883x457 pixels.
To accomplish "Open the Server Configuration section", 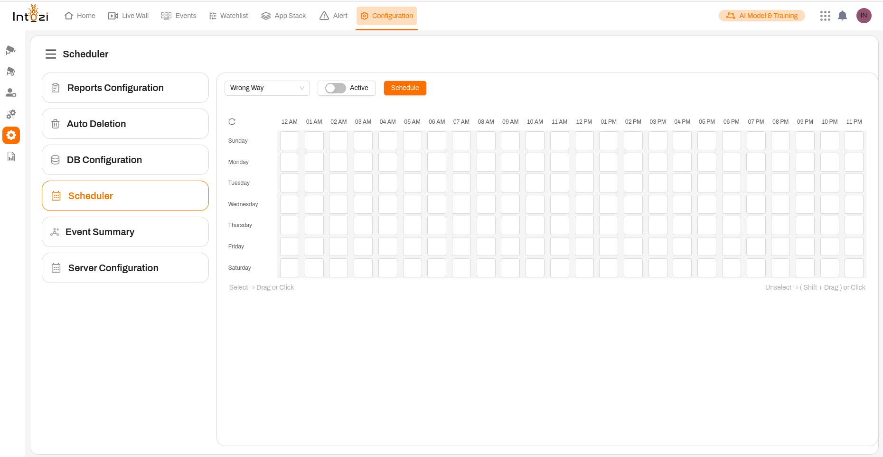I will pyautogui.click(x=125, y=268).
